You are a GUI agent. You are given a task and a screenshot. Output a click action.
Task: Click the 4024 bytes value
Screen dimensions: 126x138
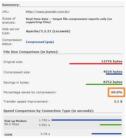pyautogui.click(x=113, y=72)
